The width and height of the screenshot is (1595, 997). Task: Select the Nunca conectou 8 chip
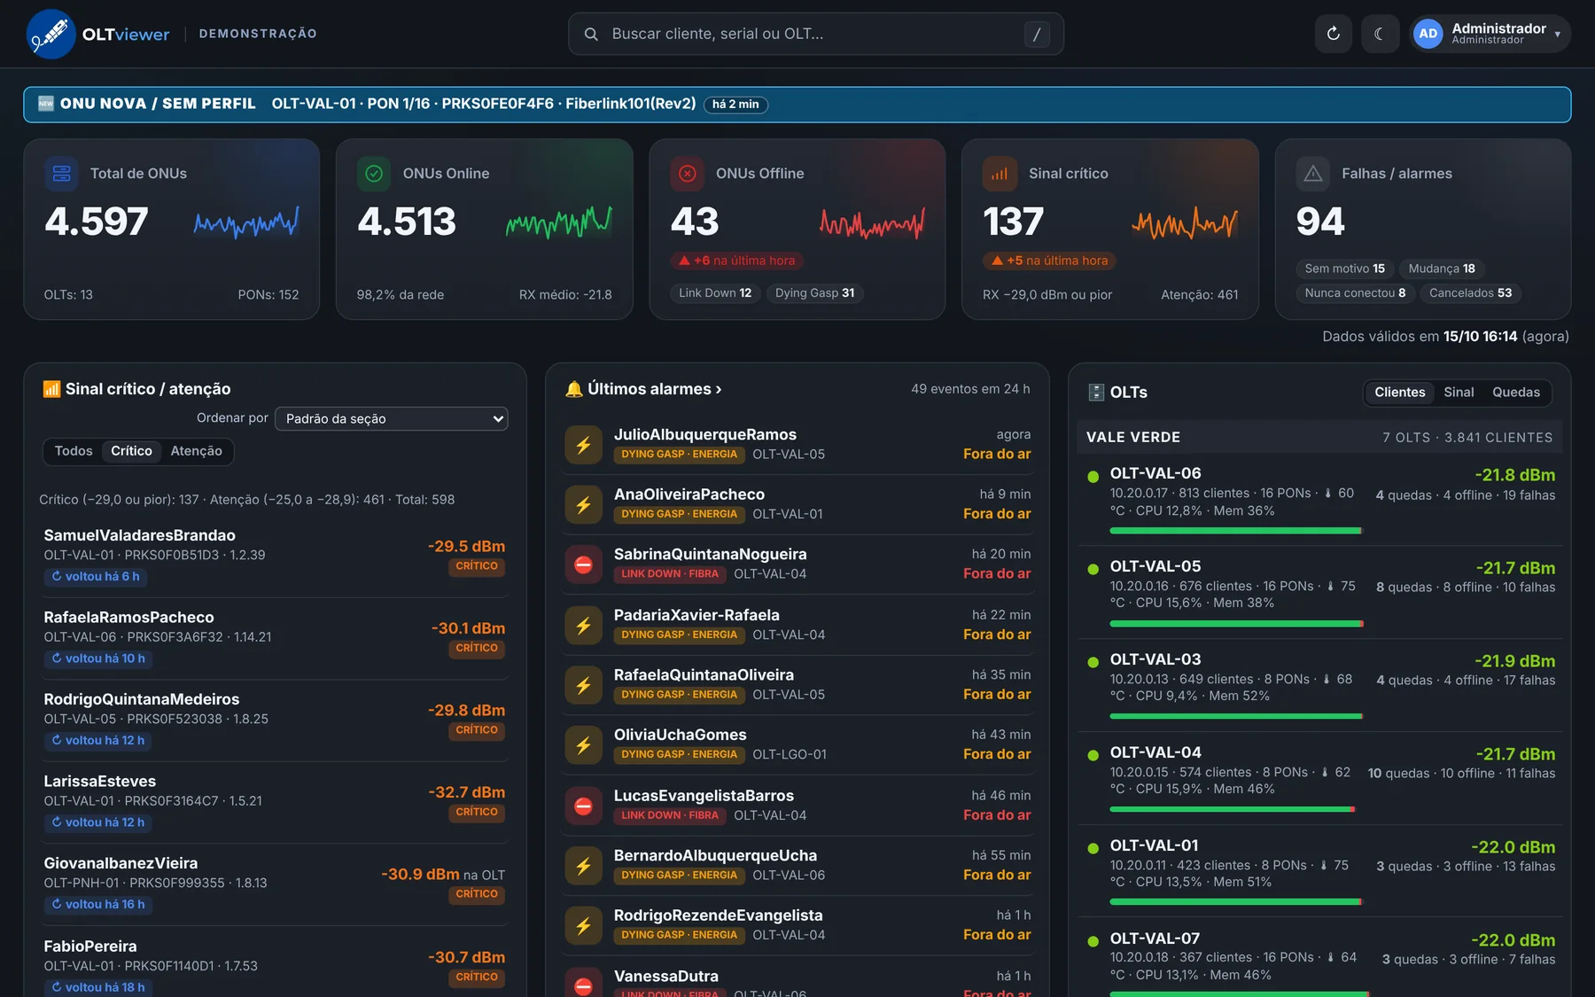[1355, 293]
